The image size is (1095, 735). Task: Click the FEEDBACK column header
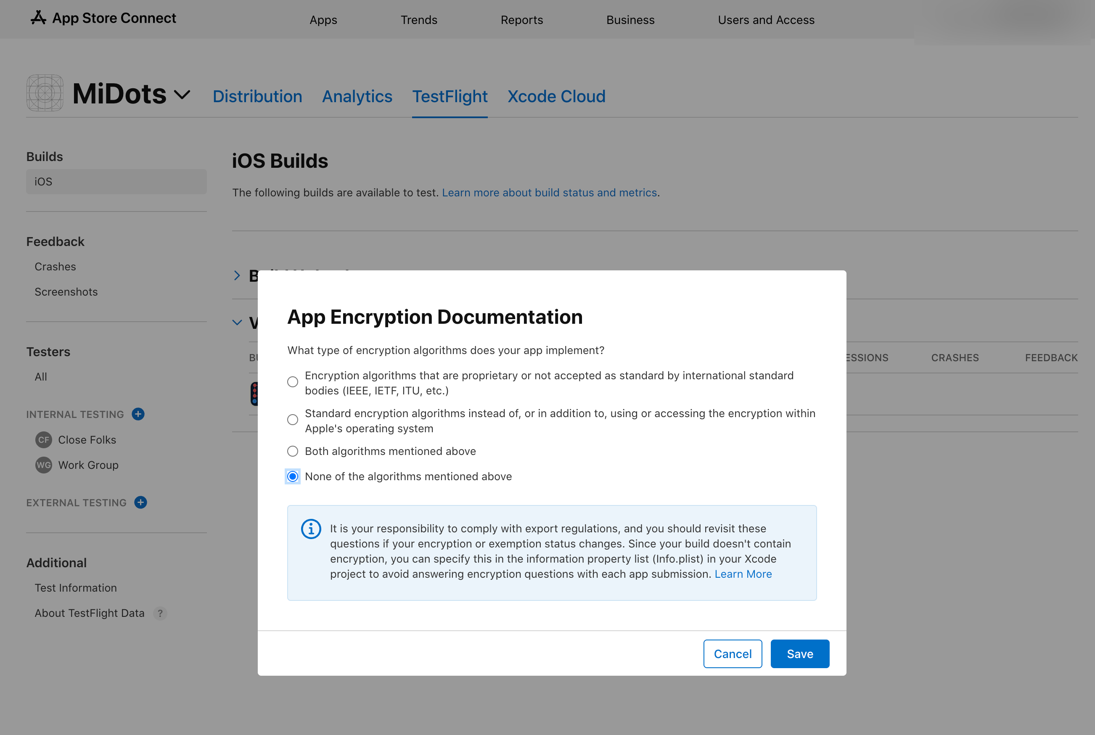pyautogui.click(x=1051, y=358)
